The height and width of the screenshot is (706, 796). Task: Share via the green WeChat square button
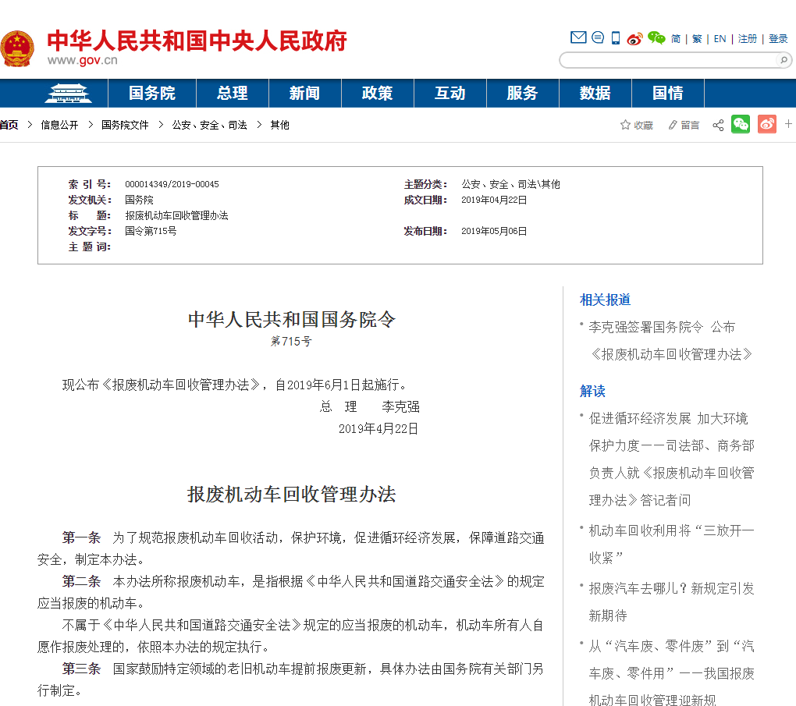(x=741, y=124)
